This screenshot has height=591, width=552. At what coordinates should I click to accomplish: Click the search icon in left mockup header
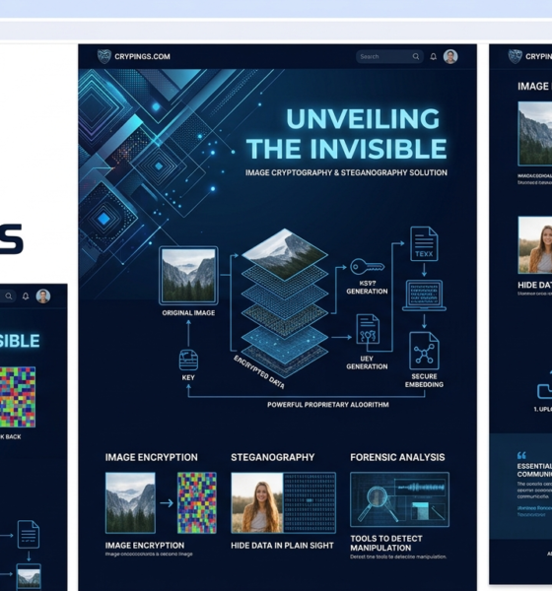(x=8, y=296)
